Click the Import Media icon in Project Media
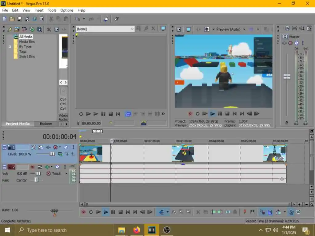 point(17,29)
